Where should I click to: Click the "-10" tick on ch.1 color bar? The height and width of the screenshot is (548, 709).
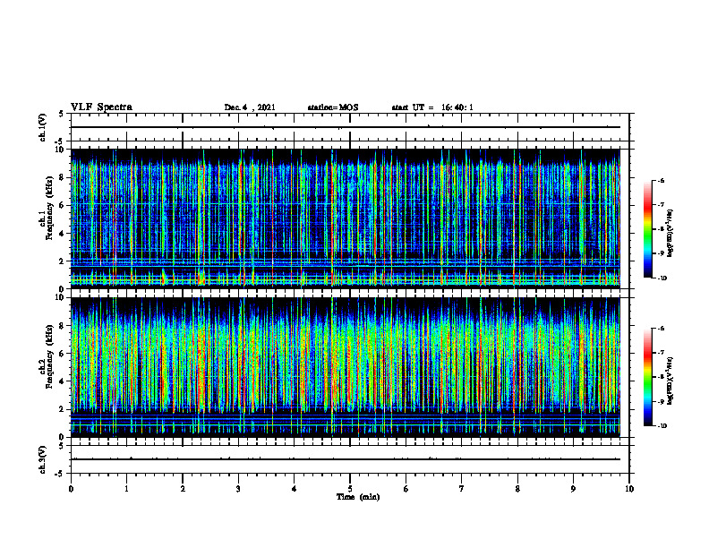(x=661, y=278)
